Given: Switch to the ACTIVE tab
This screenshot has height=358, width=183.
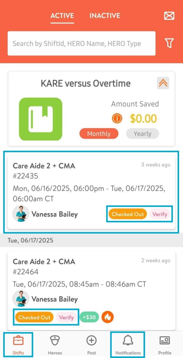Looking at the screenshot, I should 62,16.
